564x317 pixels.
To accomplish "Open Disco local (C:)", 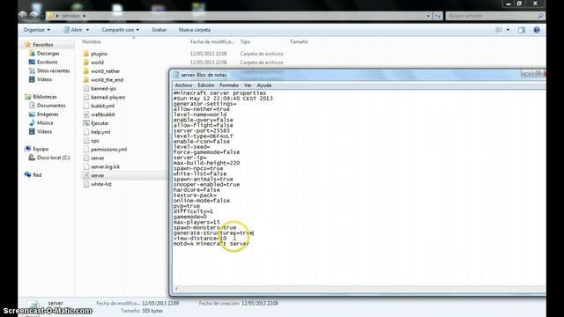I will point(53,158).
